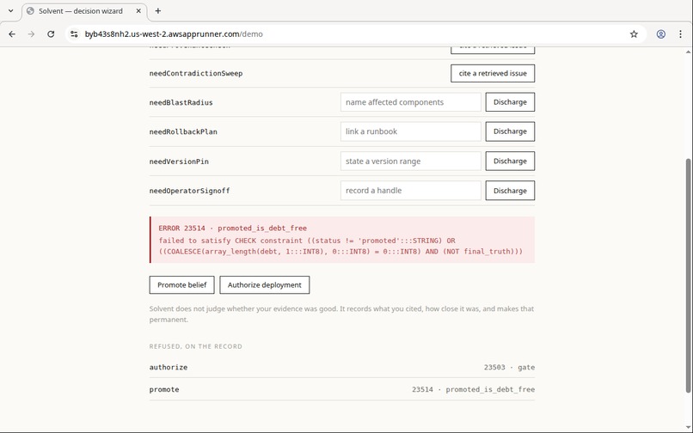Close the Solvent decision wizard tab

(x=138, y=11)
